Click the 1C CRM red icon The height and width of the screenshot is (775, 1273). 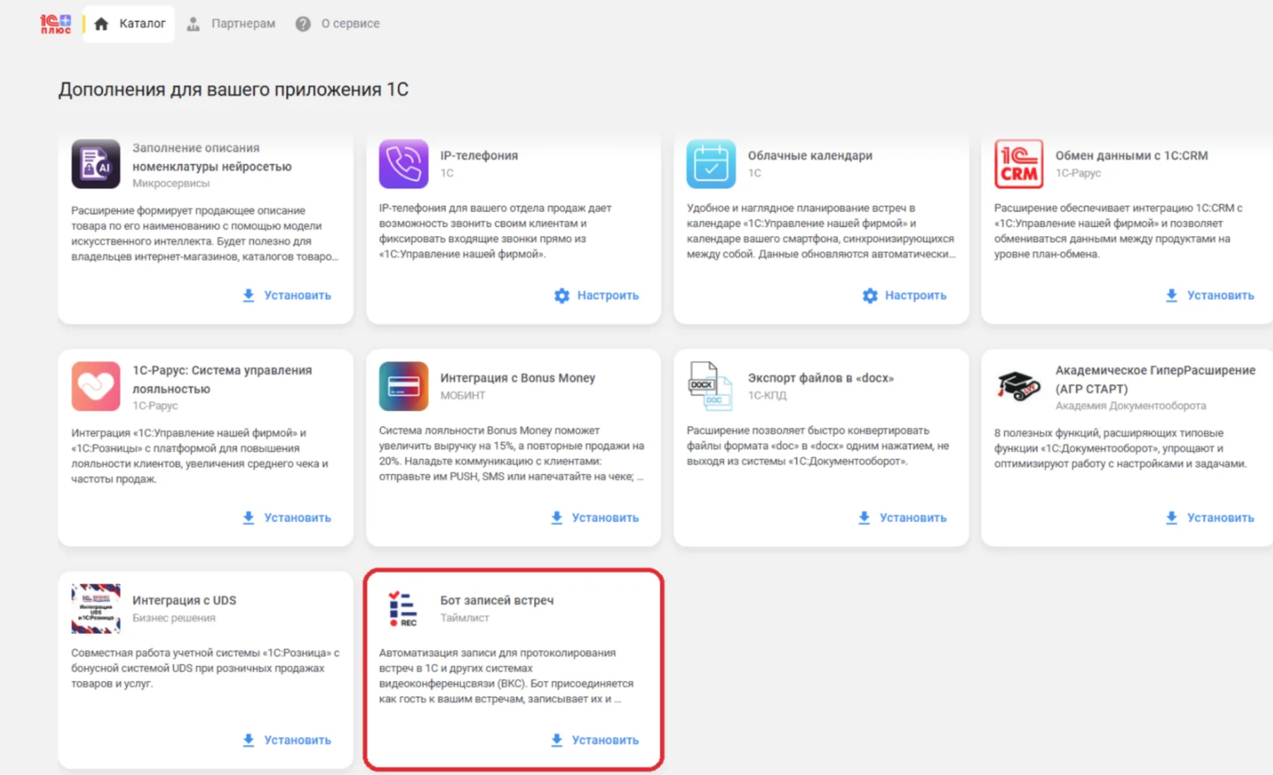coord(1018,164)
